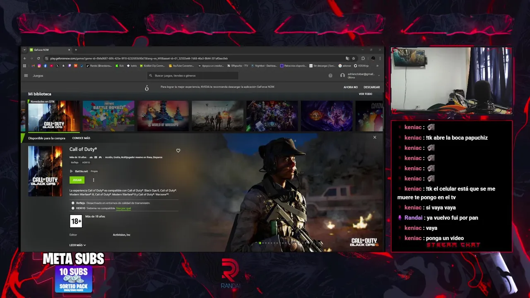Image resolution: width=530 pixels, height=298 pixels.
Task: Click the Reflejo info icon
Action: (73, 203)
